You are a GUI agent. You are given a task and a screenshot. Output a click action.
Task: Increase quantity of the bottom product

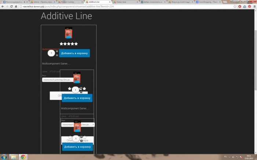click(81, 137)
